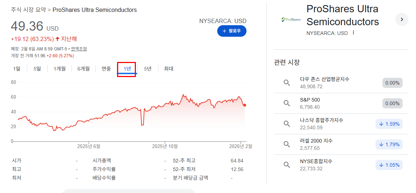Open the 주식 시장 요약 breadcrumb
The width and height of the screenshot is (416, 193).
[29, 10]
